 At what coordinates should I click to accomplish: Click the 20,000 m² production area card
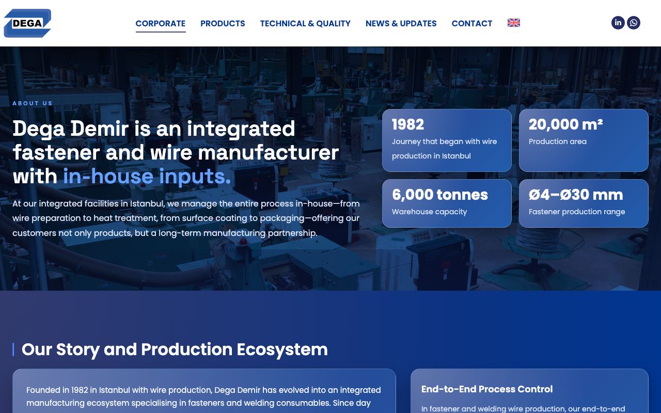click(x=584, y=140)
